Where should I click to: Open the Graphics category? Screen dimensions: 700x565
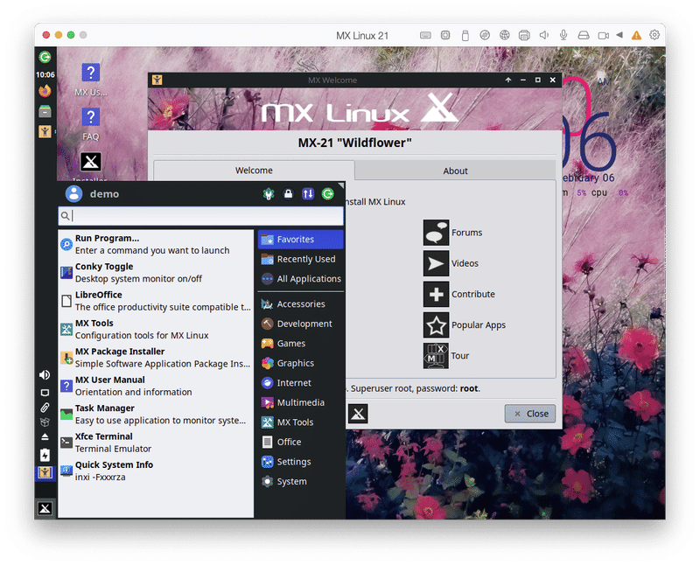tap(300, 363)
